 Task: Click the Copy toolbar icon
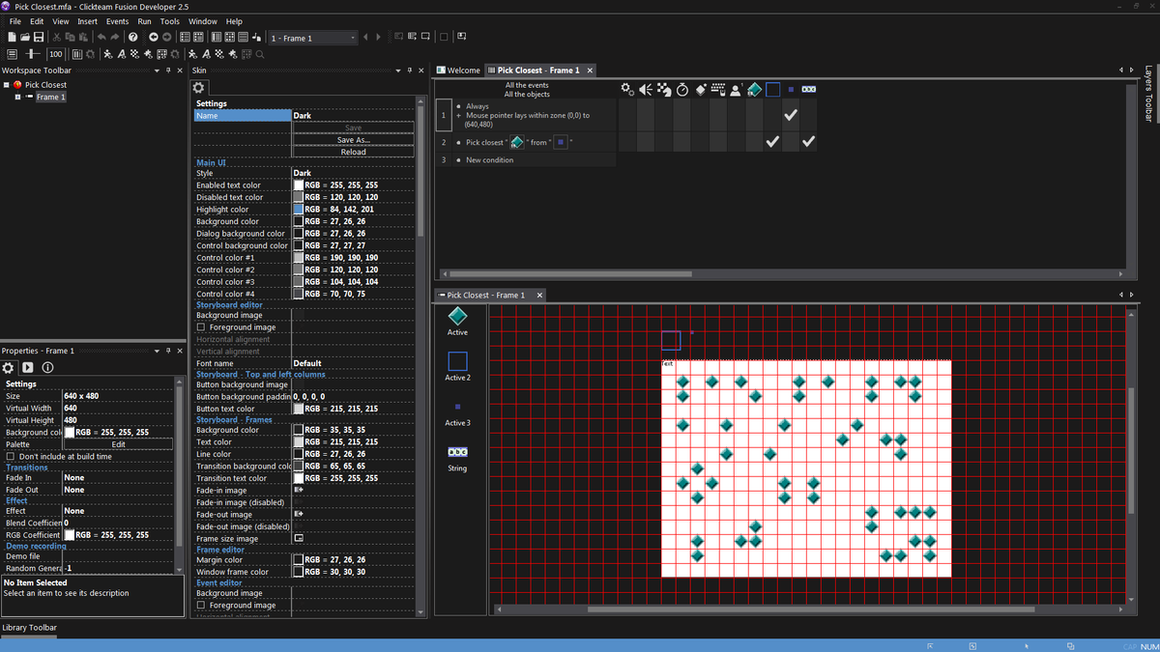(71, 37)
